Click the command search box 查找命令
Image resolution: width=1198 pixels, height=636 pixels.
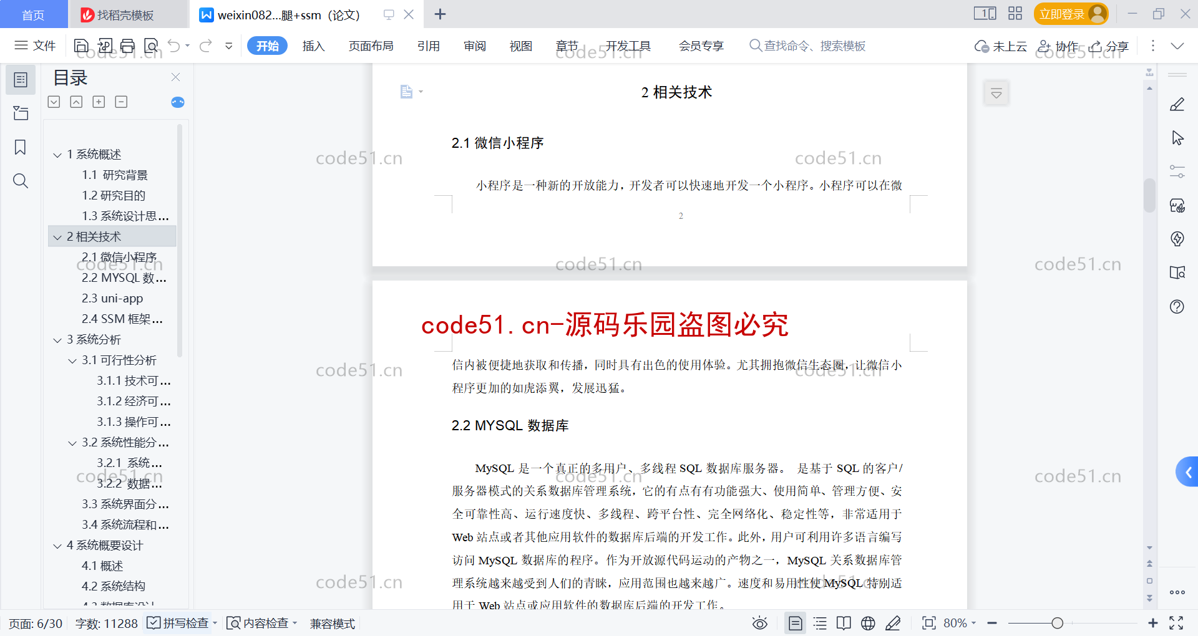(x=807, y=46)
